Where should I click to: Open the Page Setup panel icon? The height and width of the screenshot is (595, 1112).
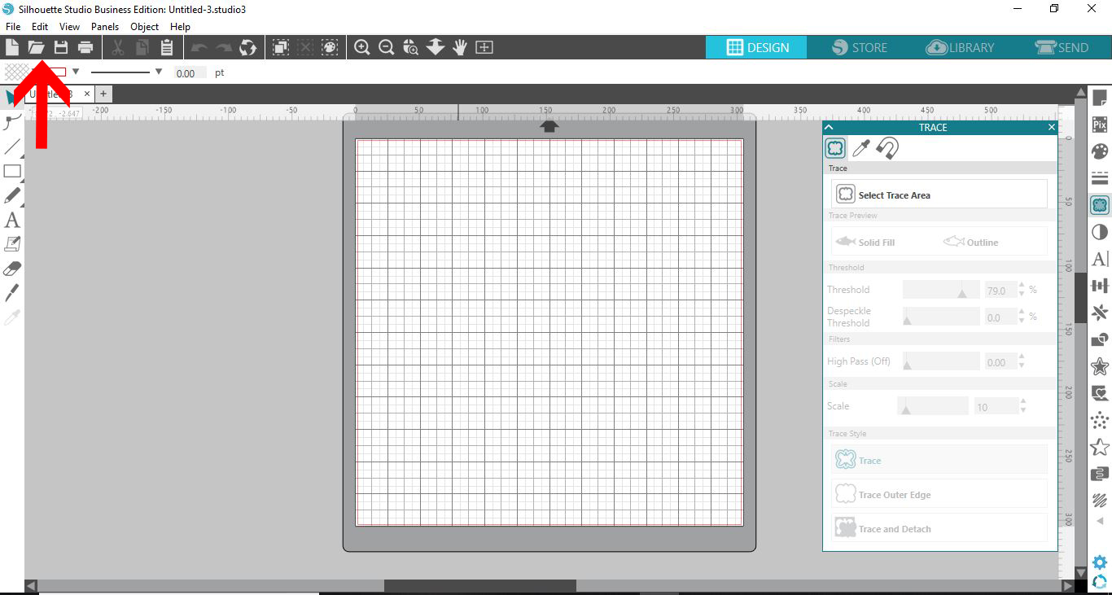coord(1100,99)
